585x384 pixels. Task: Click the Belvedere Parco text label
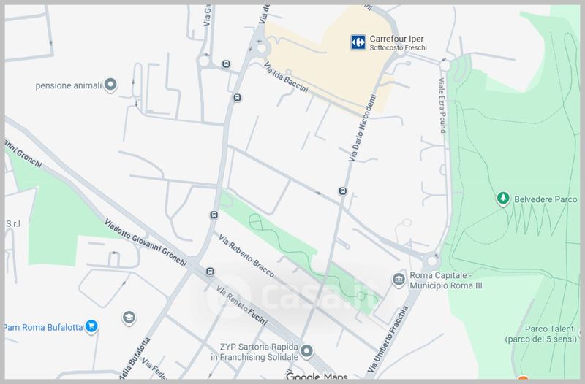click(541, 199)
